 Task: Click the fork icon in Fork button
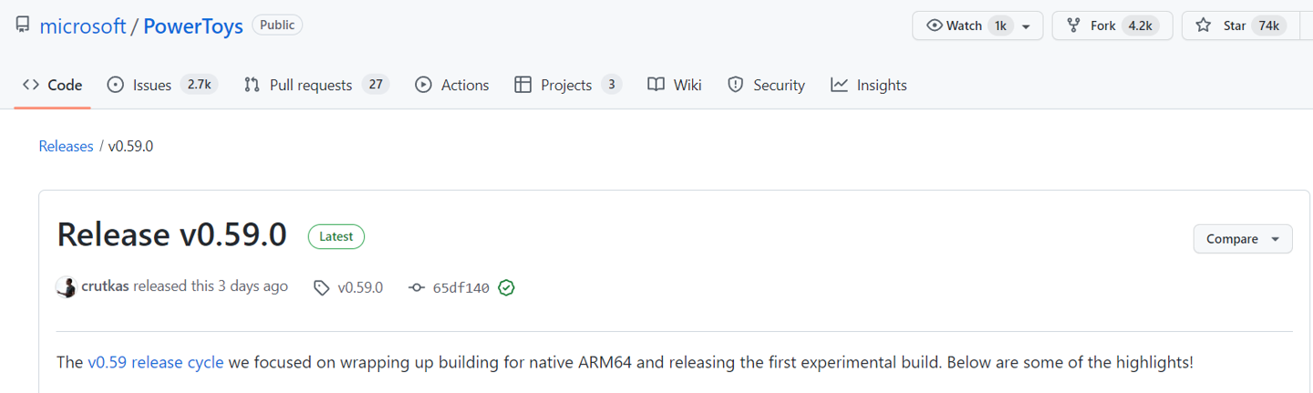tap(1074, 26)
